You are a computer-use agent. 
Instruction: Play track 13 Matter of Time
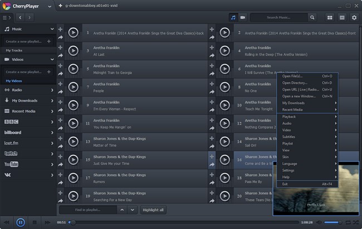pos(73,142)
